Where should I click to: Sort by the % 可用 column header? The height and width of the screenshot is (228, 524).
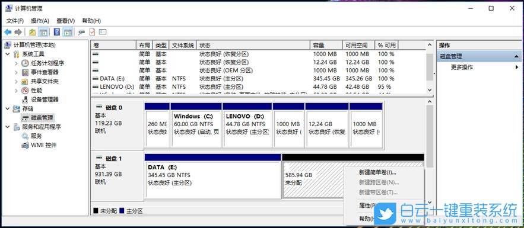[387, 46]
